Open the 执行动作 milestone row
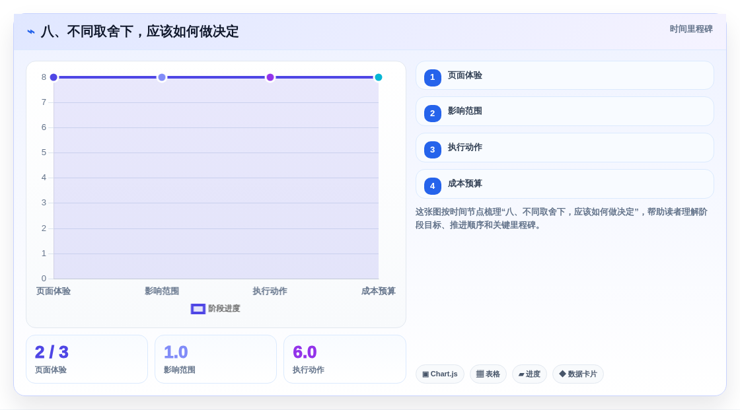The width and height of the screenshot is (740, 410). pos(564,148)
